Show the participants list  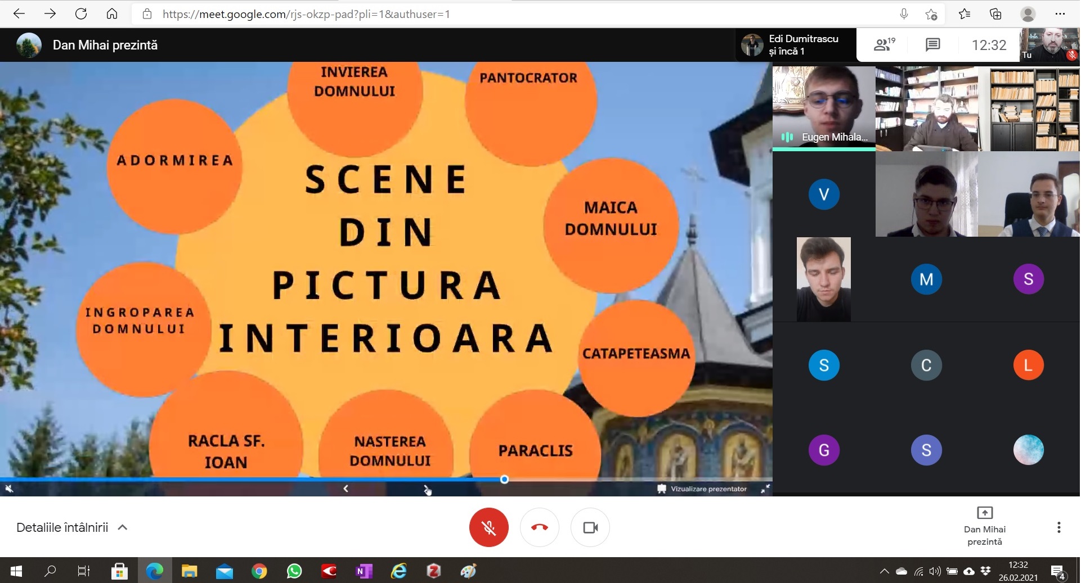click(x=883, y=45)
